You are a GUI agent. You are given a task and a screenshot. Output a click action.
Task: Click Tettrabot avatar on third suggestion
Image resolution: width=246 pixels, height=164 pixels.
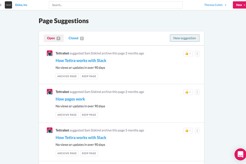pos(50,130)
